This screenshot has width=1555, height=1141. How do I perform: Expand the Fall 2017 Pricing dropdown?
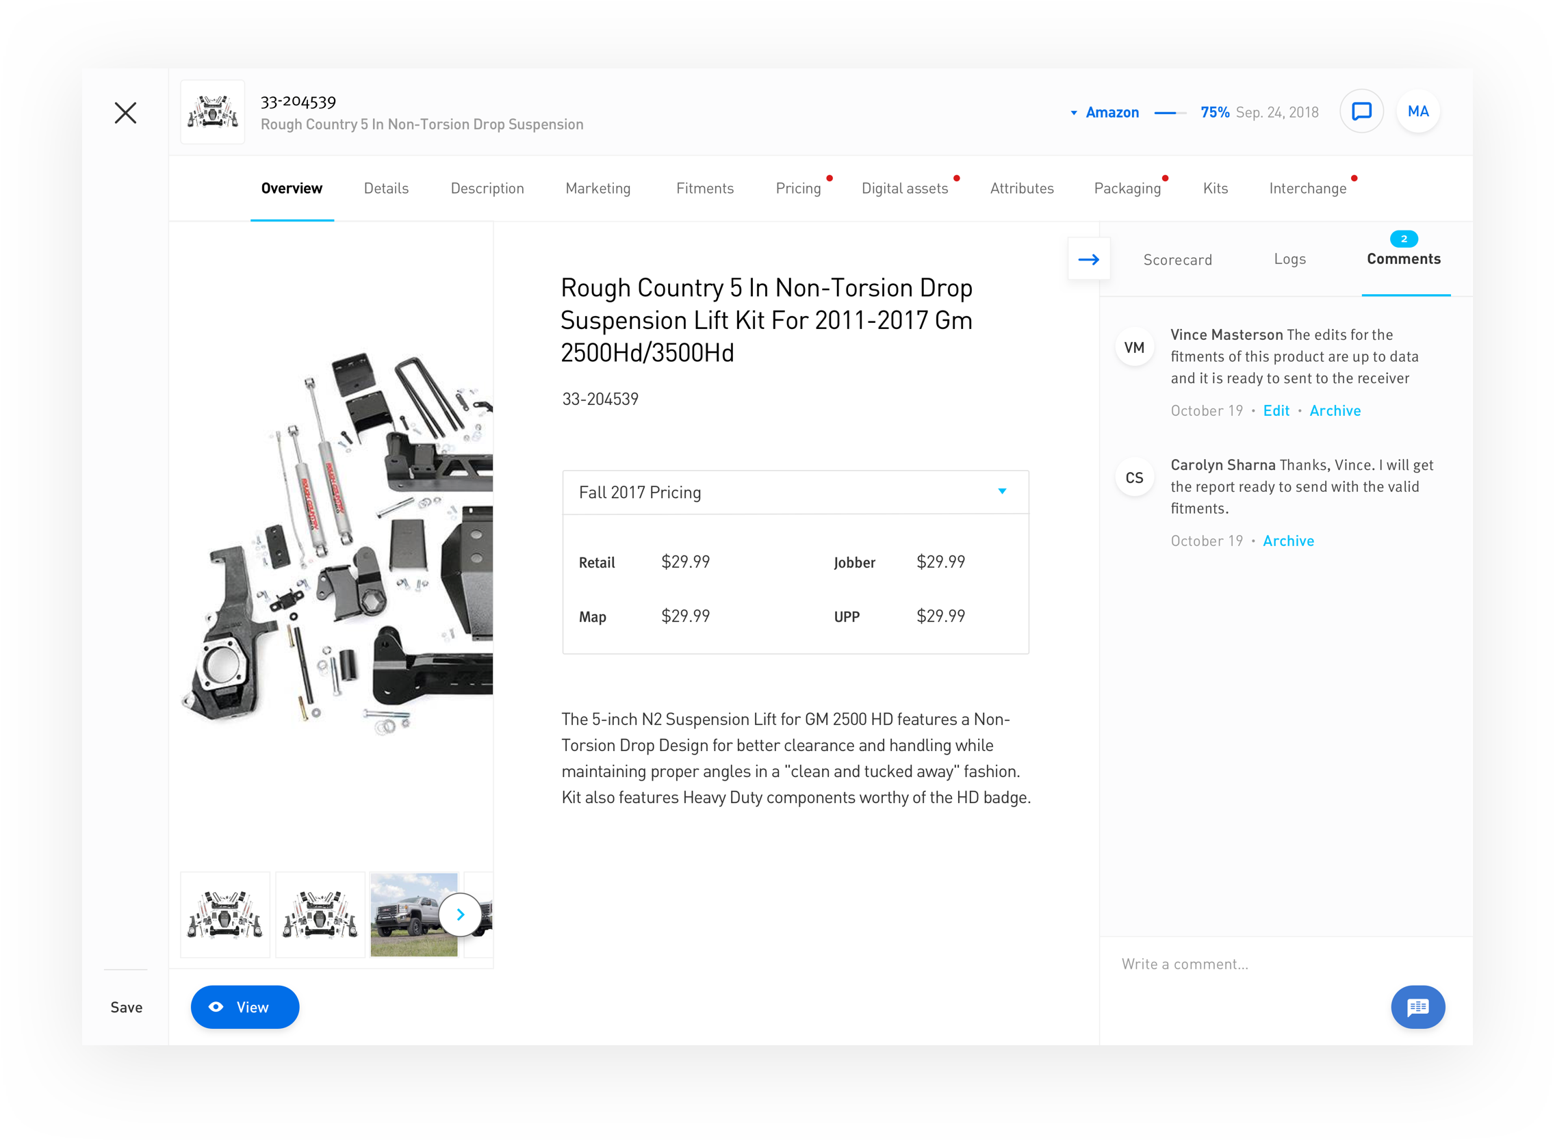point(795,493)
